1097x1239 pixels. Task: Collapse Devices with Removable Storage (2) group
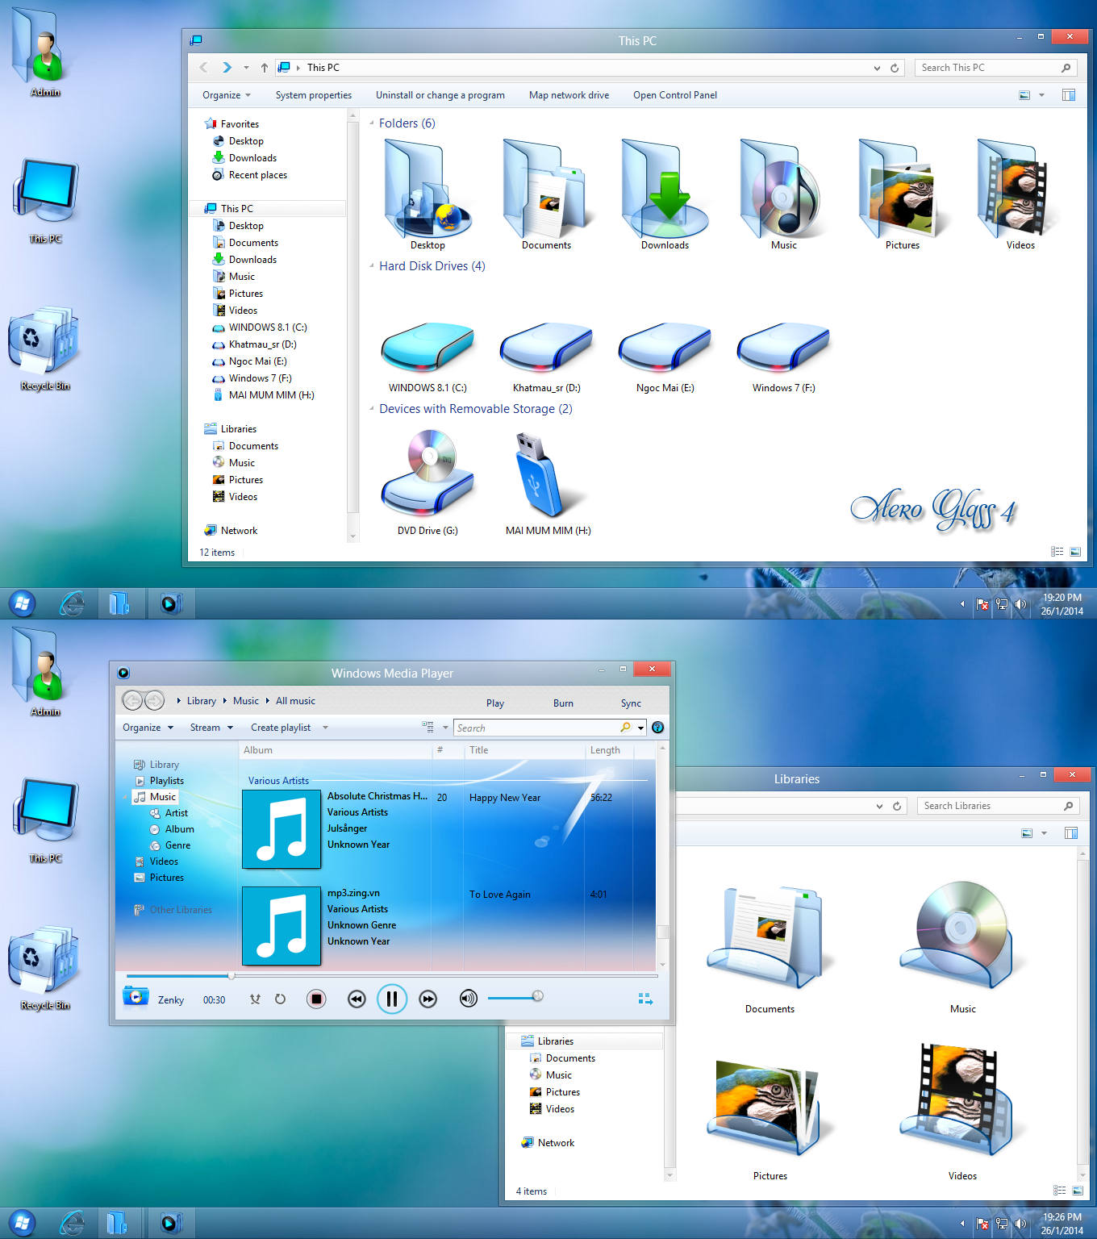pos(372,409)
